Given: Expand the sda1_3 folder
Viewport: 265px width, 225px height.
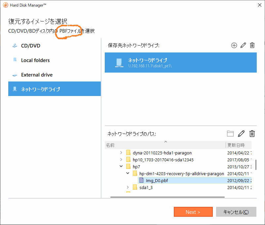Looking at the screenshot, I should click(x=128, y=187).
